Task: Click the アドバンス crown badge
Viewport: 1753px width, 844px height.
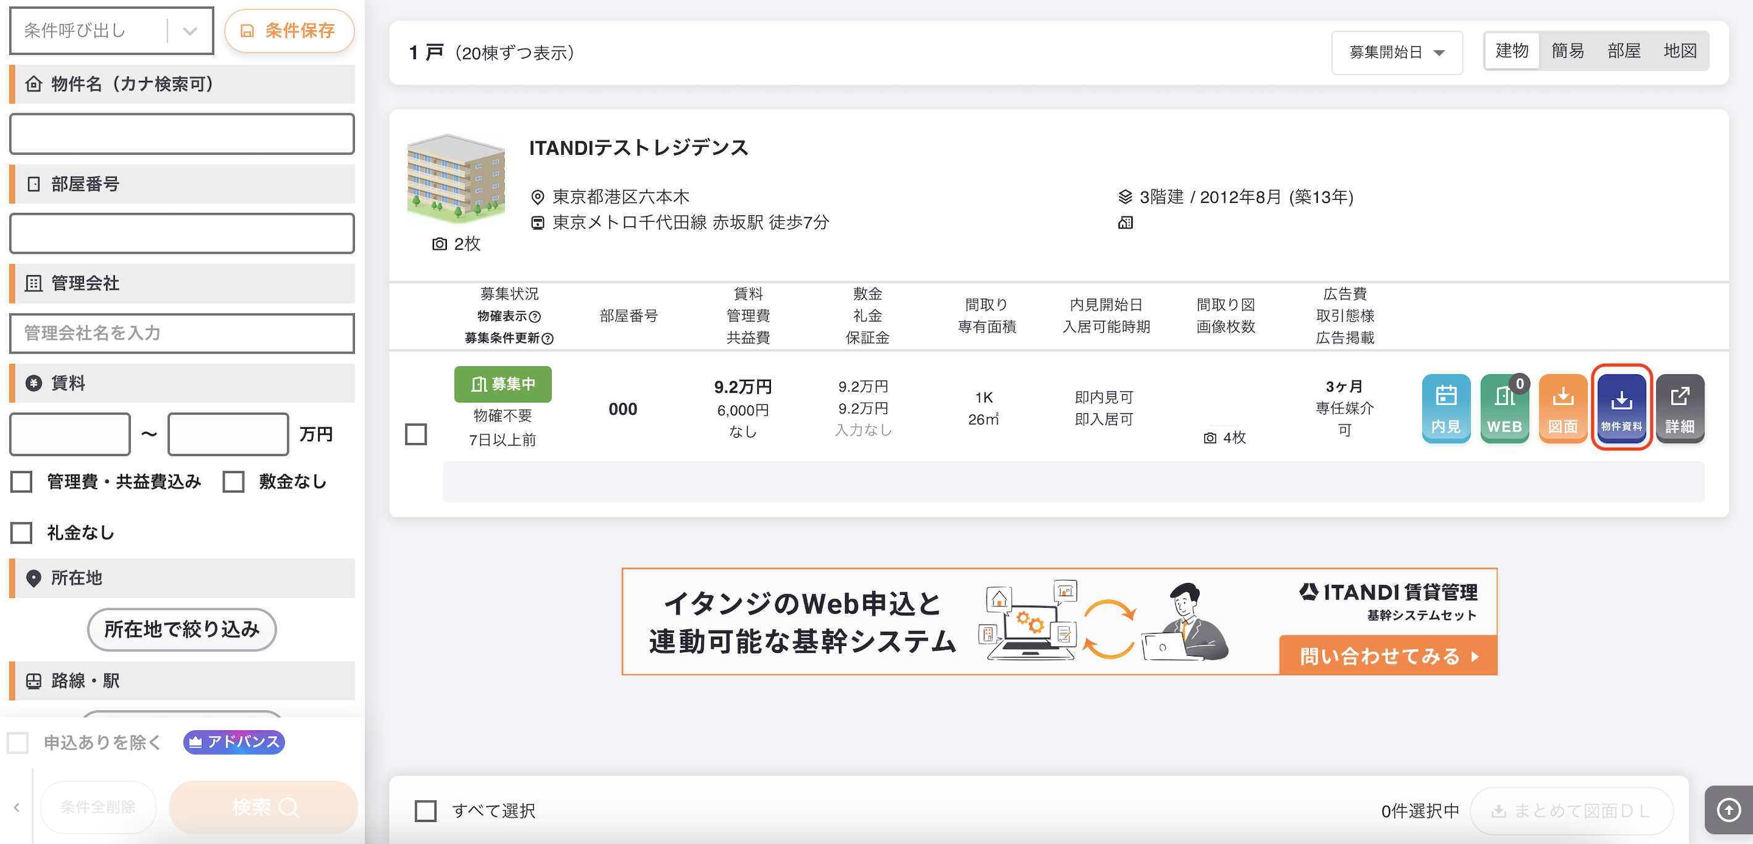Action: point(234,742)
